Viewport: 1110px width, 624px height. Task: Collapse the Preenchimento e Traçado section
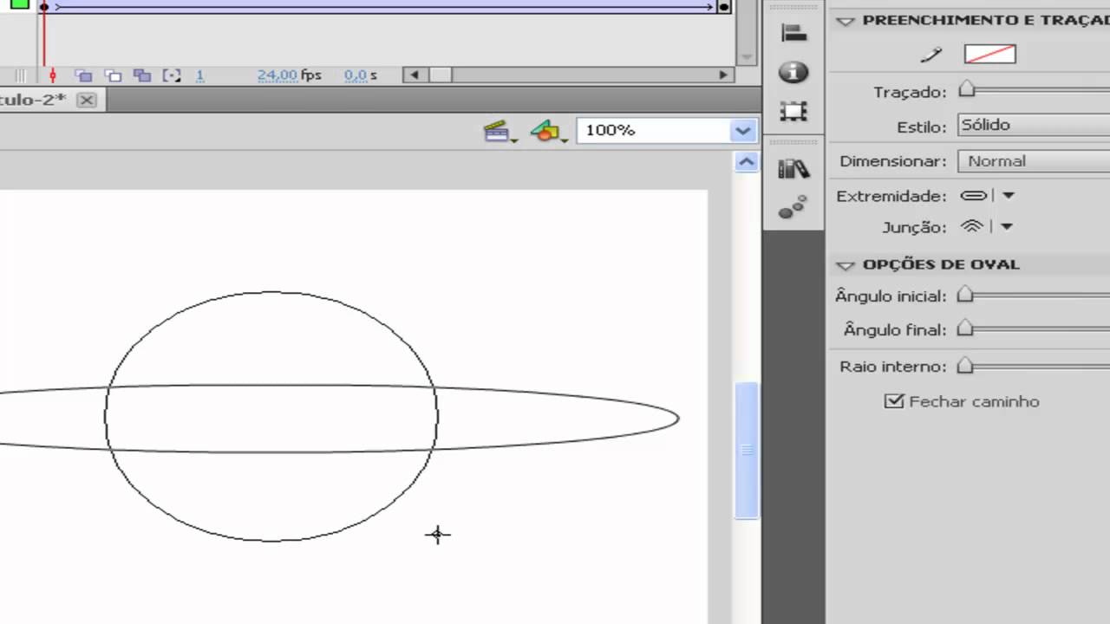(845, 21)
